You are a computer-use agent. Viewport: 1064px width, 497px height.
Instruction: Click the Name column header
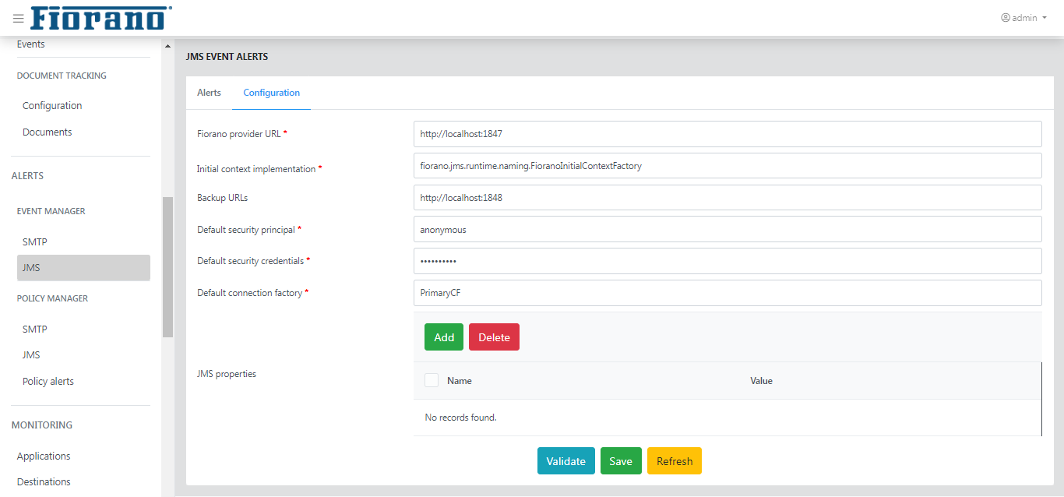point(460,381)
